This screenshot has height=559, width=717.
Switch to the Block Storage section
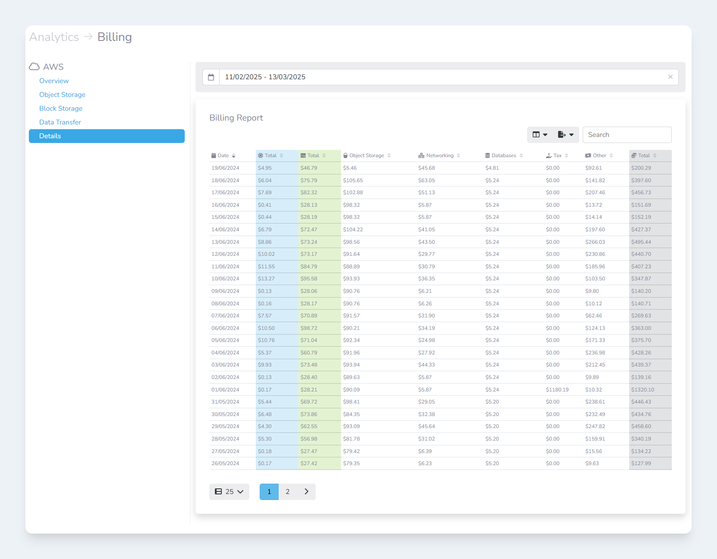pos(61,109)
